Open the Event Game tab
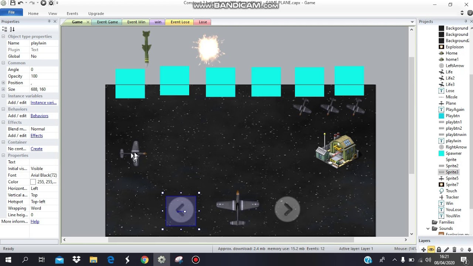The image size is (473, 266). (x=107, y=22)
